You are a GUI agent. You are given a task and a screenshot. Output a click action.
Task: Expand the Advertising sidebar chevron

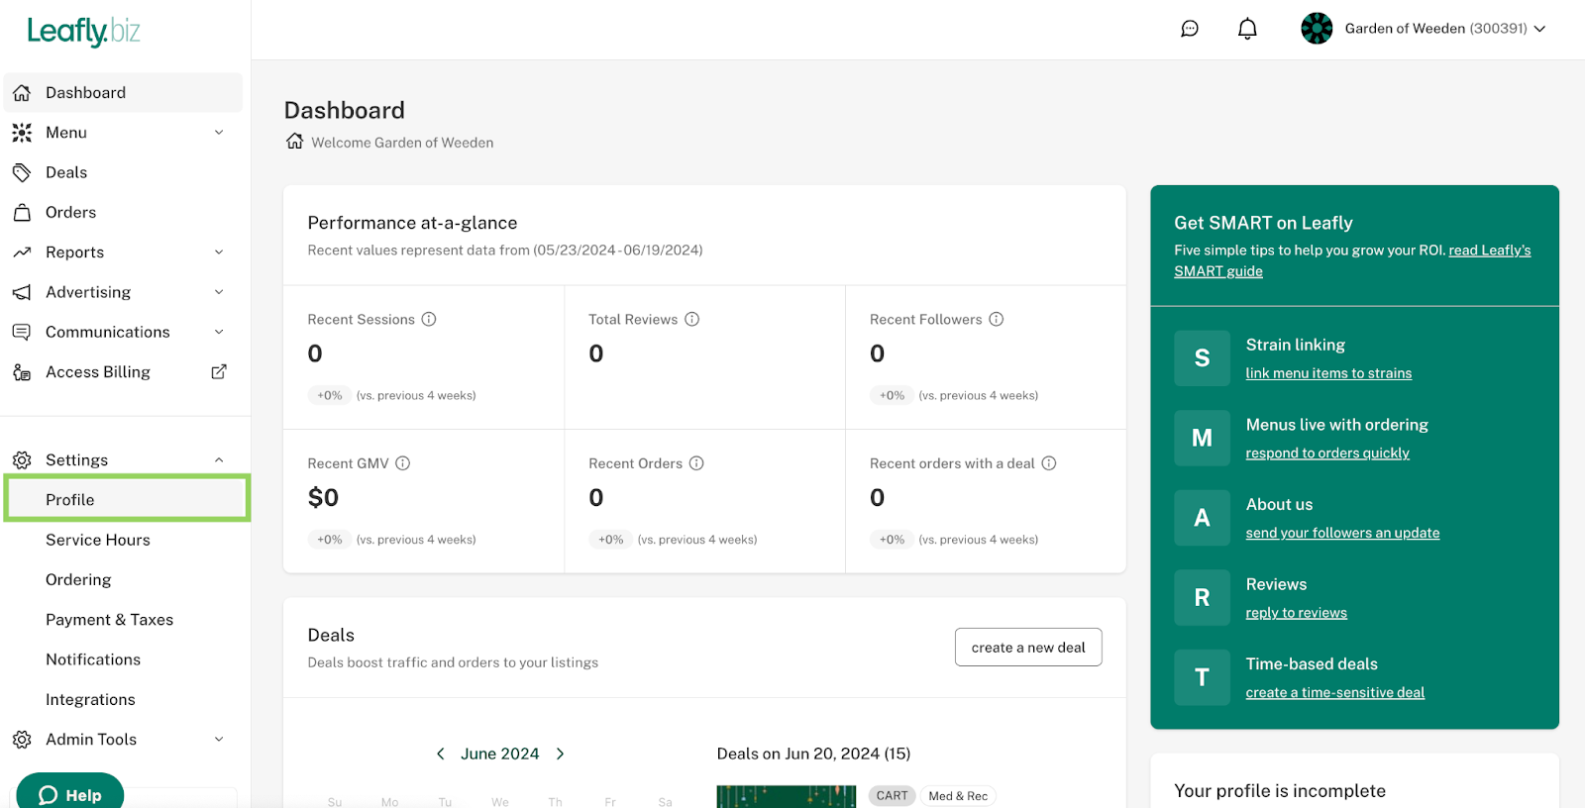(219, 292)
